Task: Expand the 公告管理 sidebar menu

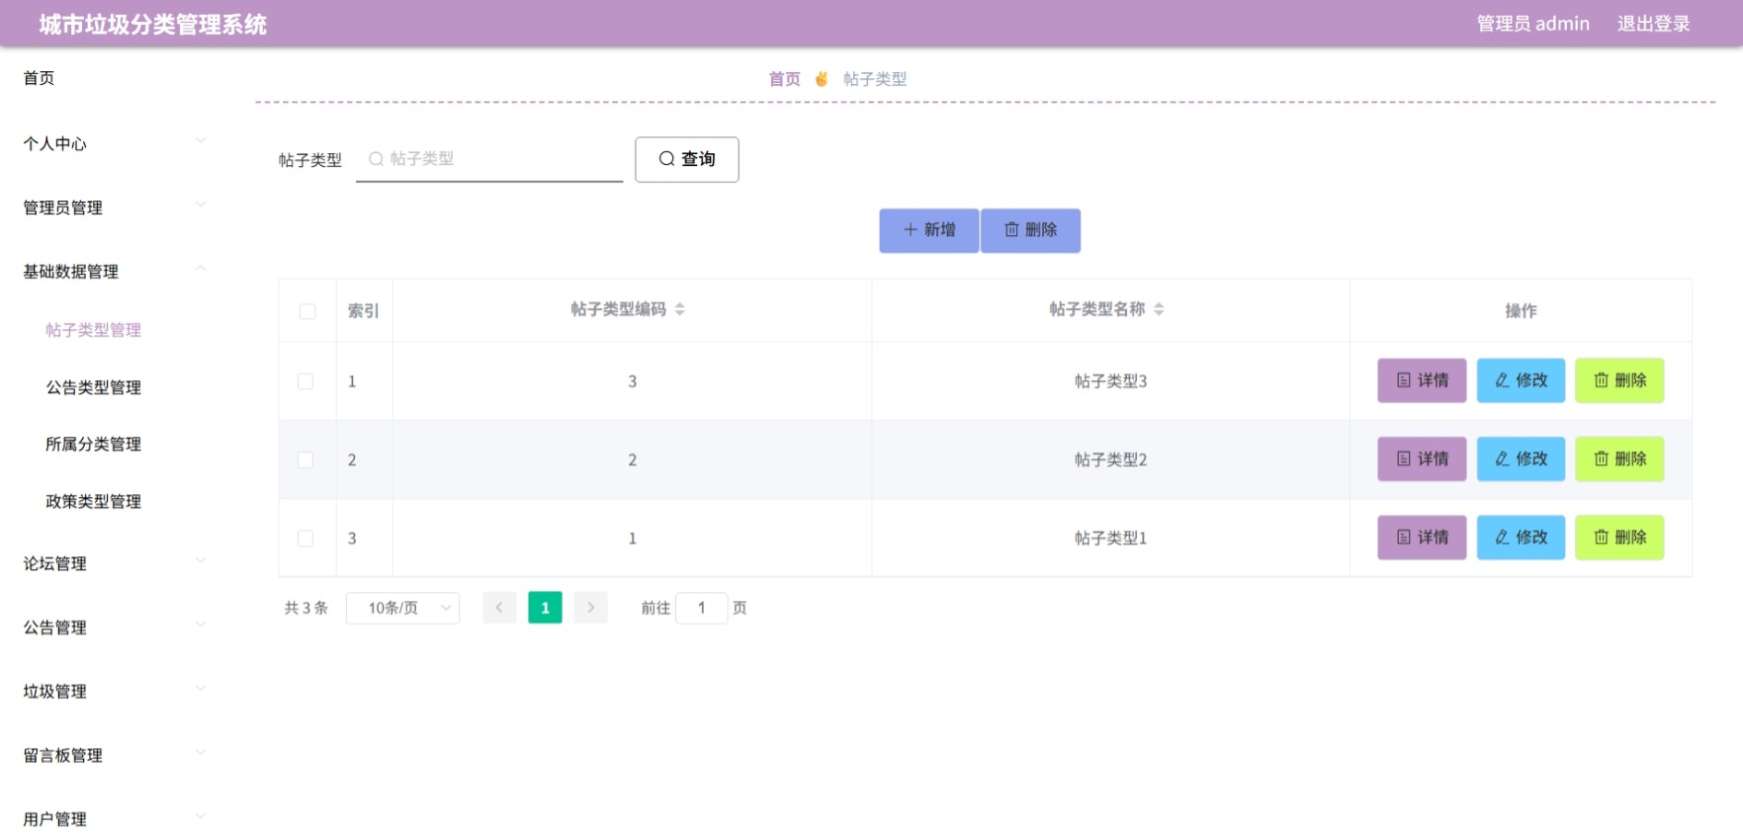Action: click(115, 627)
